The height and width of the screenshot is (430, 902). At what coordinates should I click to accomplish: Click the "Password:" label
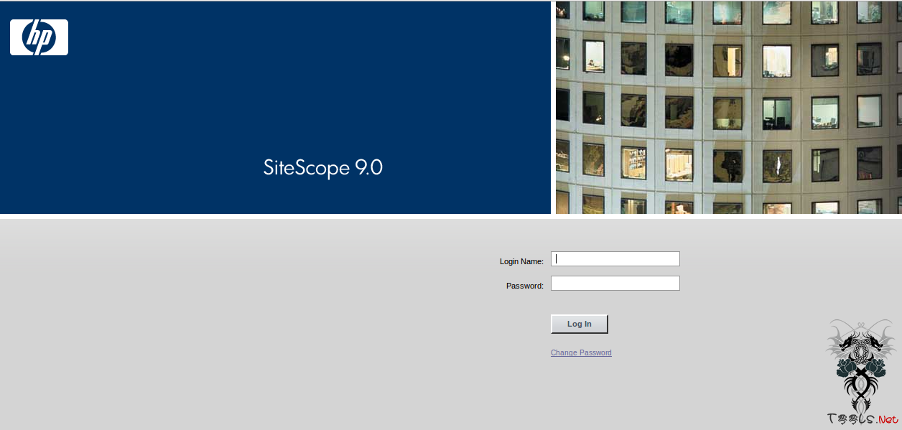[525, 286]
